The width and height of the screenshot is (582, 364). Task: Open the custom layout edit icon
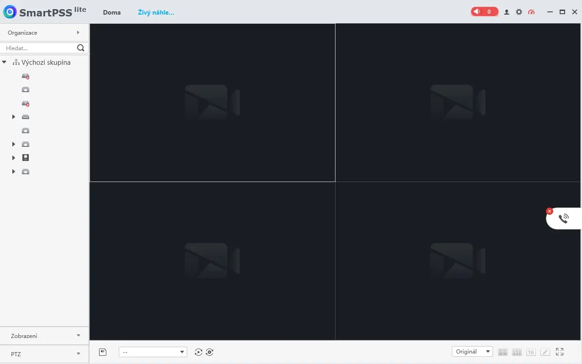tap(545, 352)
